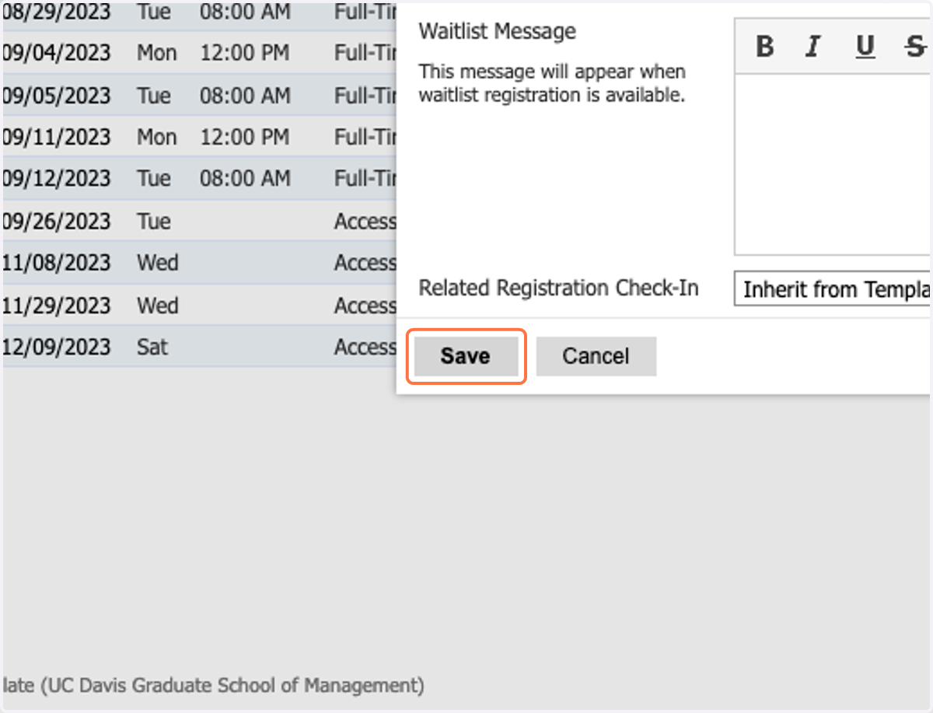Image resolution: width=933 pixels, height=713 pixels.
Task: Click 12:00 PM in the 09/04/2023 row
Action: (244, 53)
